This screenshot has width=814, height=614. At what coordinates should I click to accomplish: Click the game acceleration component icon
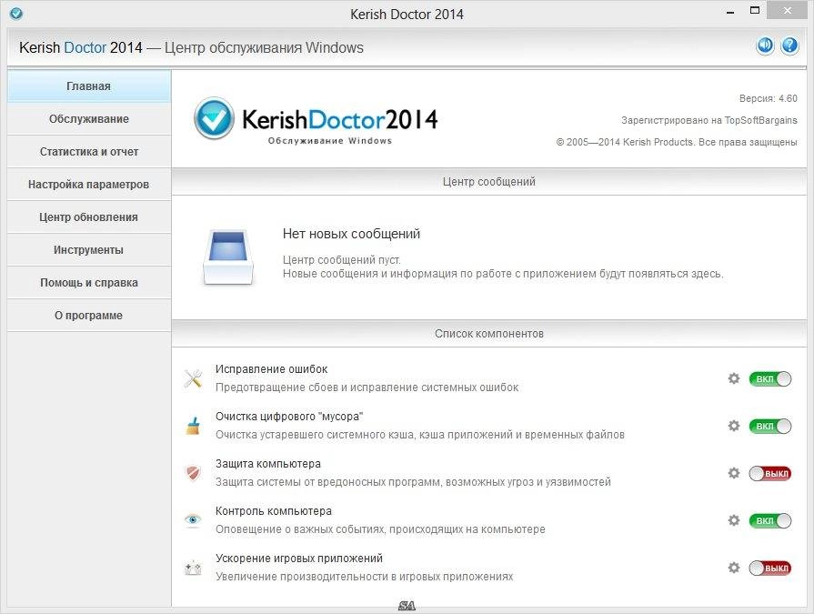193,568
